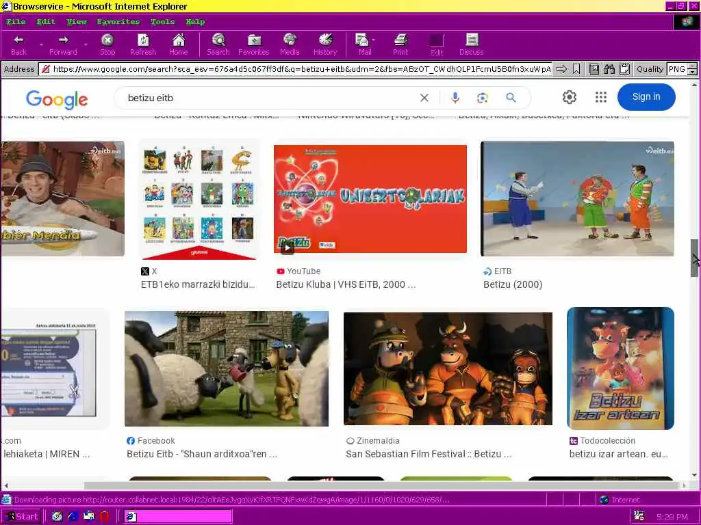The image size is (701, 525).
Task: Stop the page loading
Action: coord(107,44)
